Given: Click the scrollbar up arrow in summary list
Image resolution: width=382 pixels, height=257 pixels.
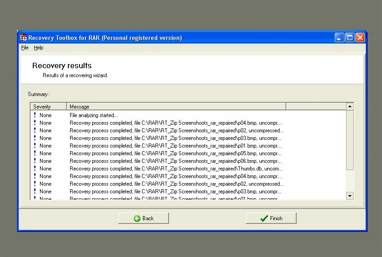Looking at the screenshot, I should [350, 106].
